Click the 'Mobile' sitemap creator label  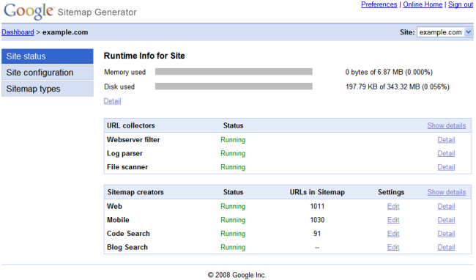118,220
